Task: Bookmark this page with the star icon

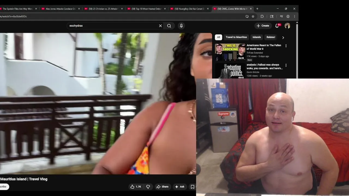Action: pos(253,16)
